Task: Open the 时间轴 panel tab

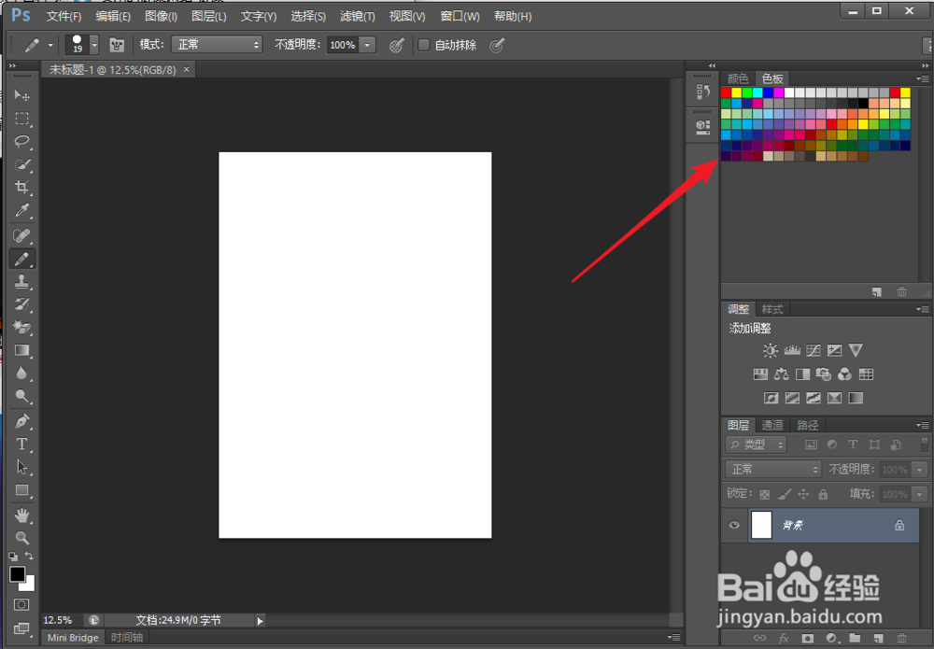Action: [x=127, y=638]
